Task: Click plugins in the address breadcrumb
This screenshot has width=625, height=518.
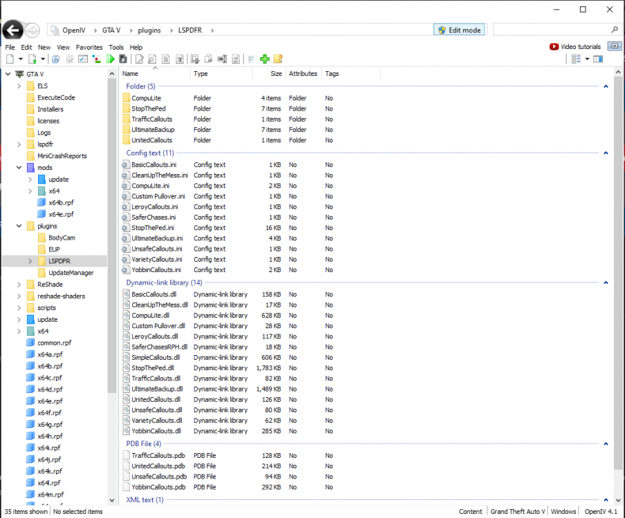Action: pyautogui.click(x=151, y=30)
